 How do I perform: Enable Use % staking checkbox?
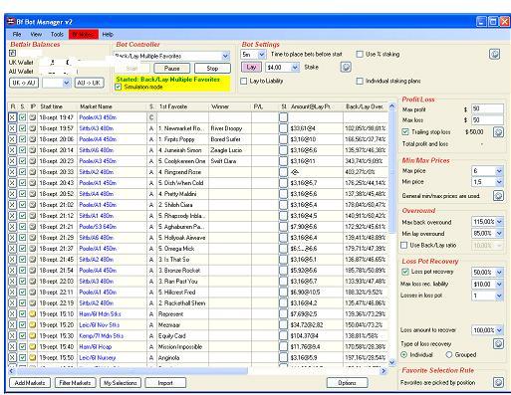tap(360, 54)
